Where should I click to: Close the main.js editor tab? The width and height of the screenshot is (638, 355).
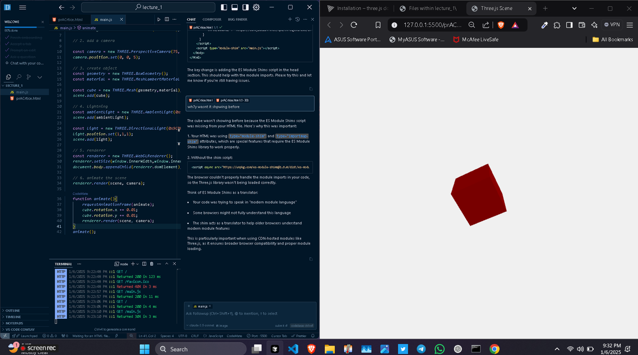pos(122,19)
